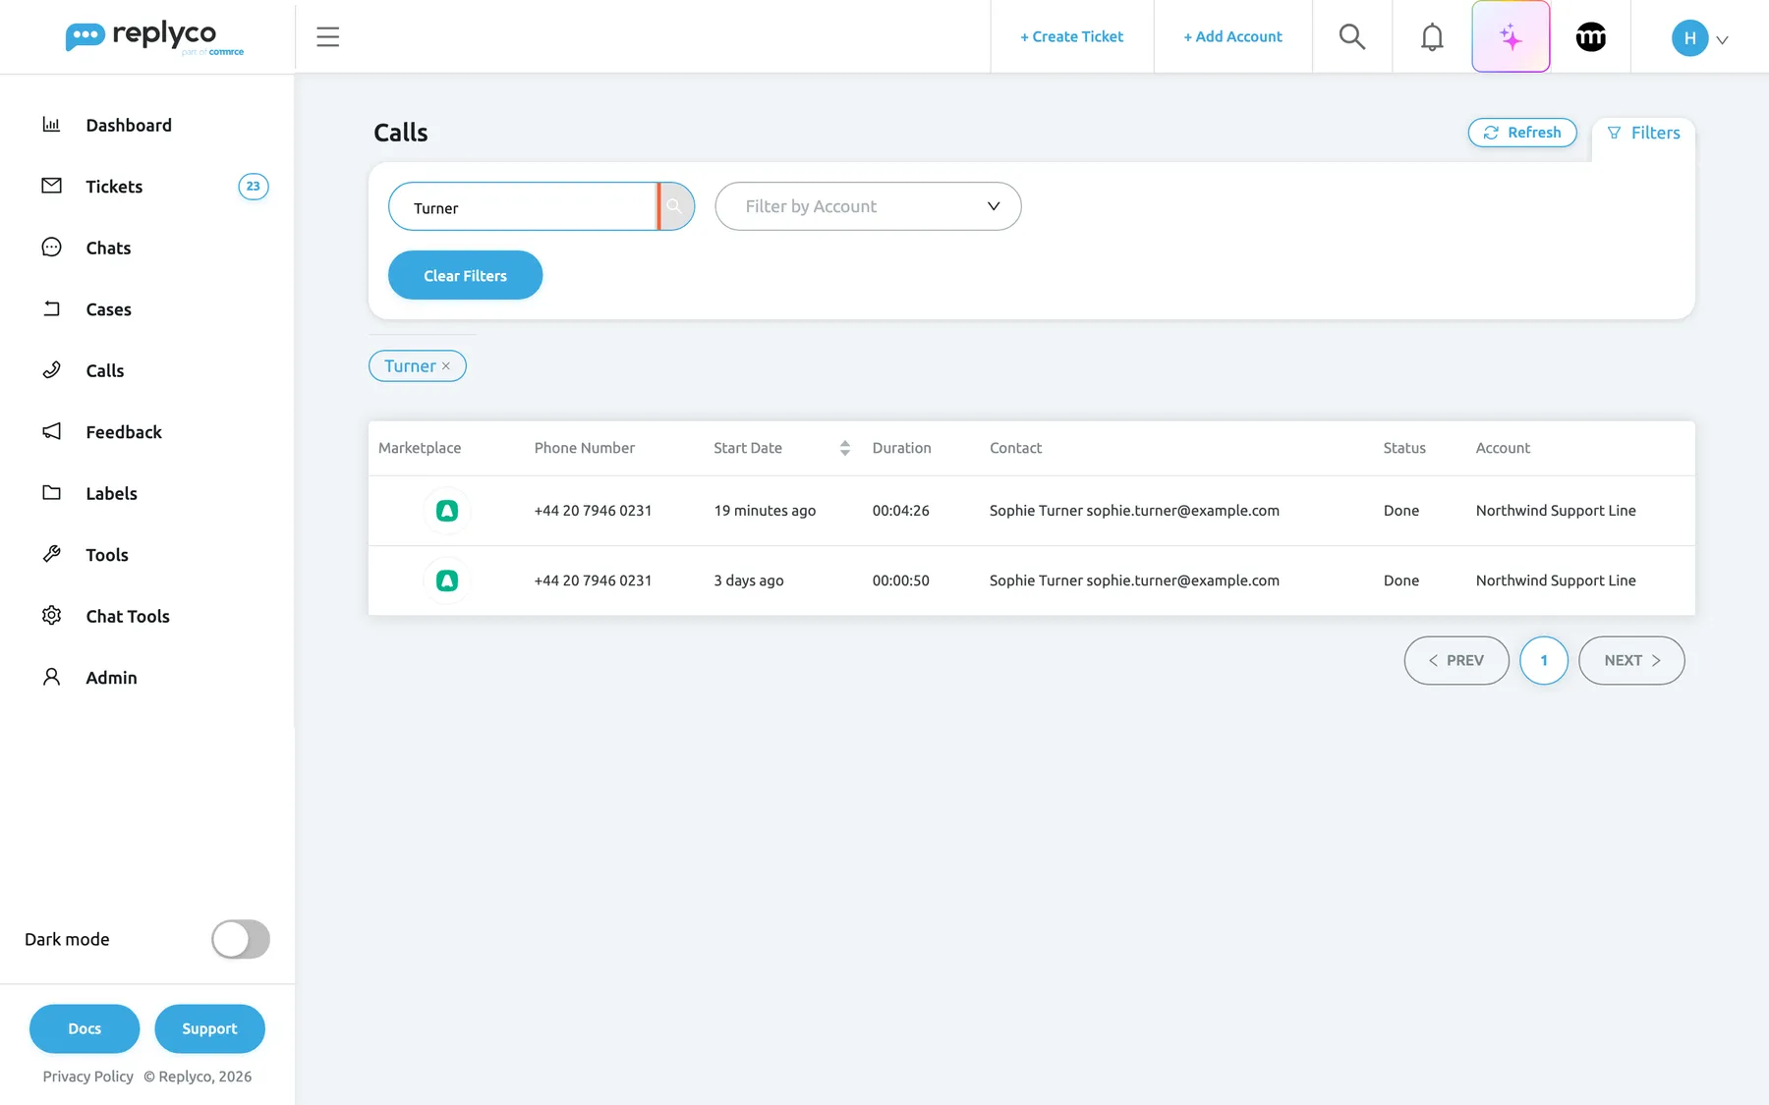Go to next page with NEXT
Screen dimensions: 1769x1105
coord(1631,661)
